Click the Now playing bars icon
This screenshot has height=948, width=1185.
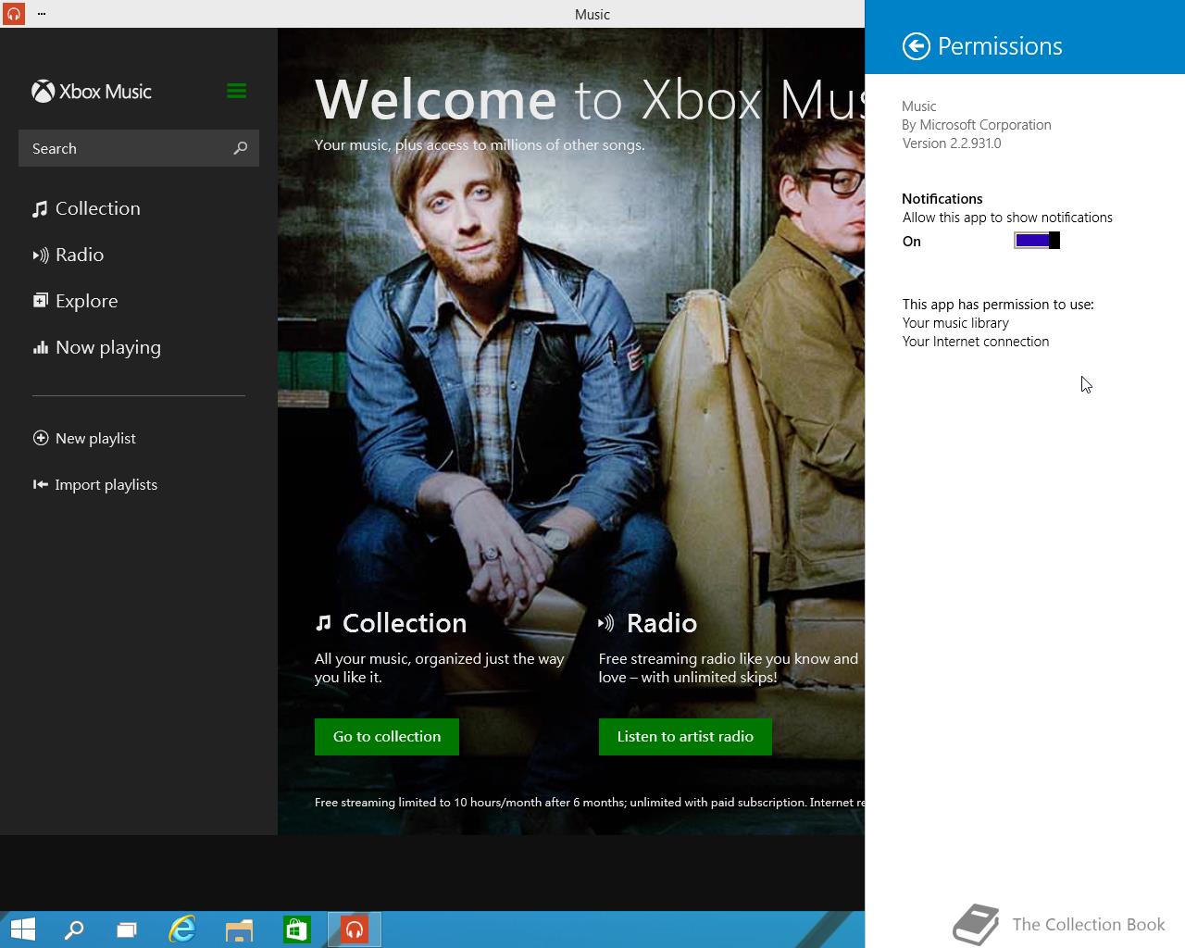pyautogui.click(x=40, y=348)
